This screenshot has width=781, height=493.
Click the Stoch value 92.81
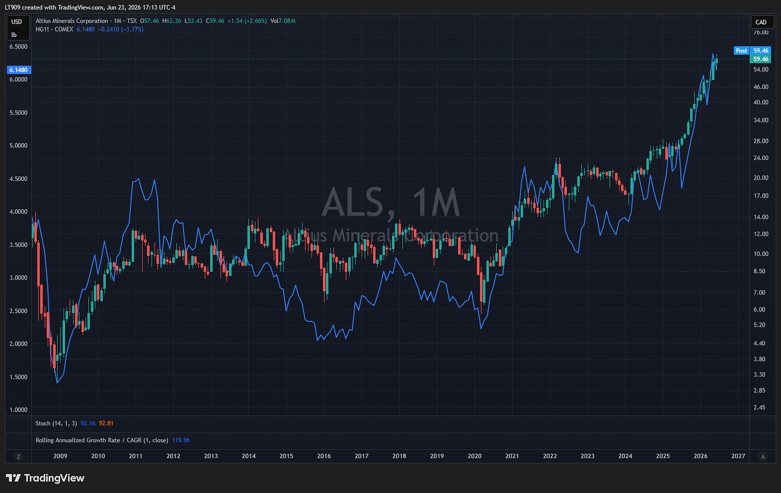(106, 423)
